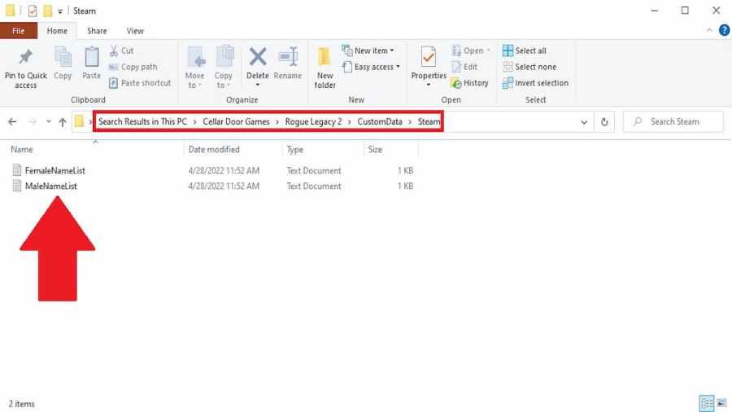Open file History
The image size is (732, 412).
pos(470,83)
